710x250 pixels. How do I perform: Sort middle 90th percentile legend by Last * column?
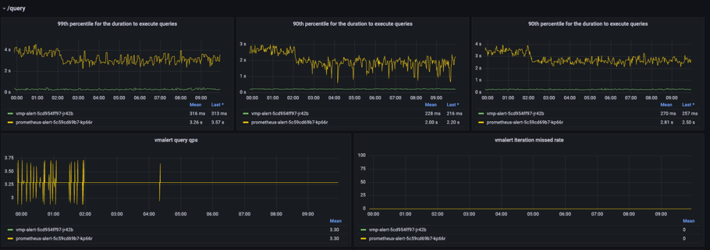(x=453, y=105)
